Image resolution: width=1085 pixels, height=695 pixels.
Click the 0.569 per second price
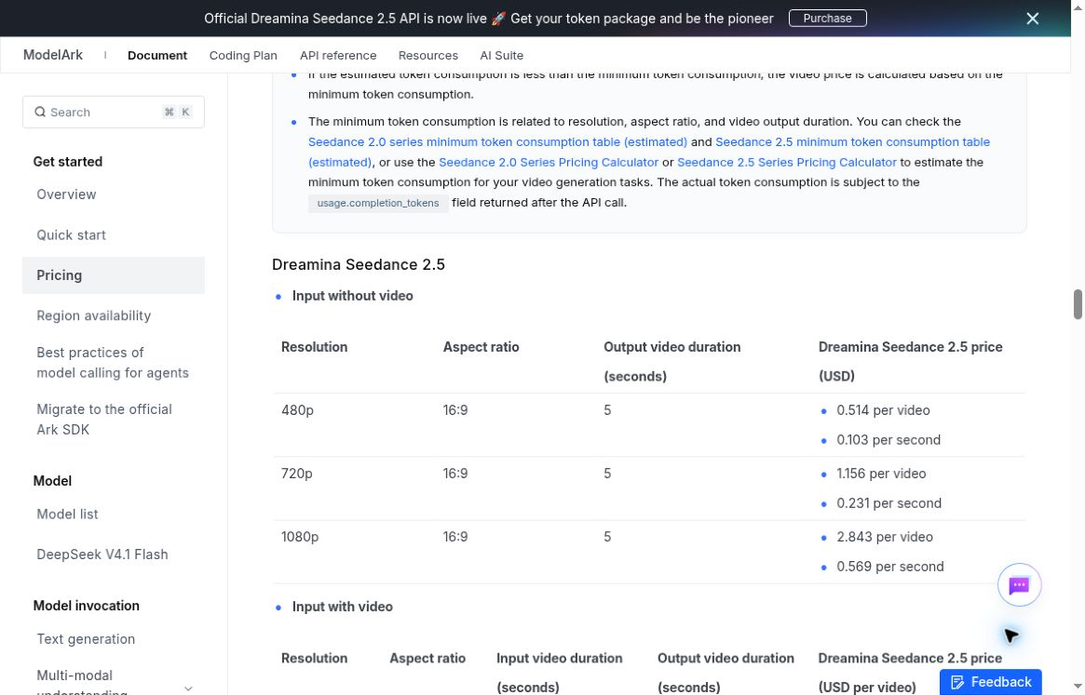pyautogui.click(x=889, y=567)
